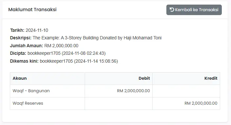The height and width of the screenshot is (125, 231).
Task: Select the Waqf - Bangunan account cell
Action: coord(47,91)
